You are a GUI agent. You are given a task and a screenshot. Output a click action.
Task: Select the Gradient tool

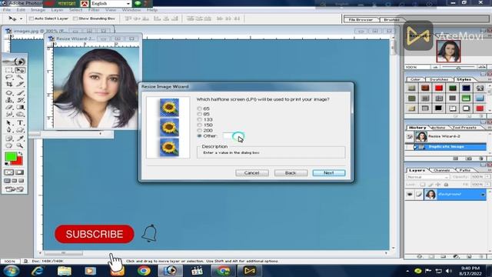pyautogui.click(x=20, y=108)
